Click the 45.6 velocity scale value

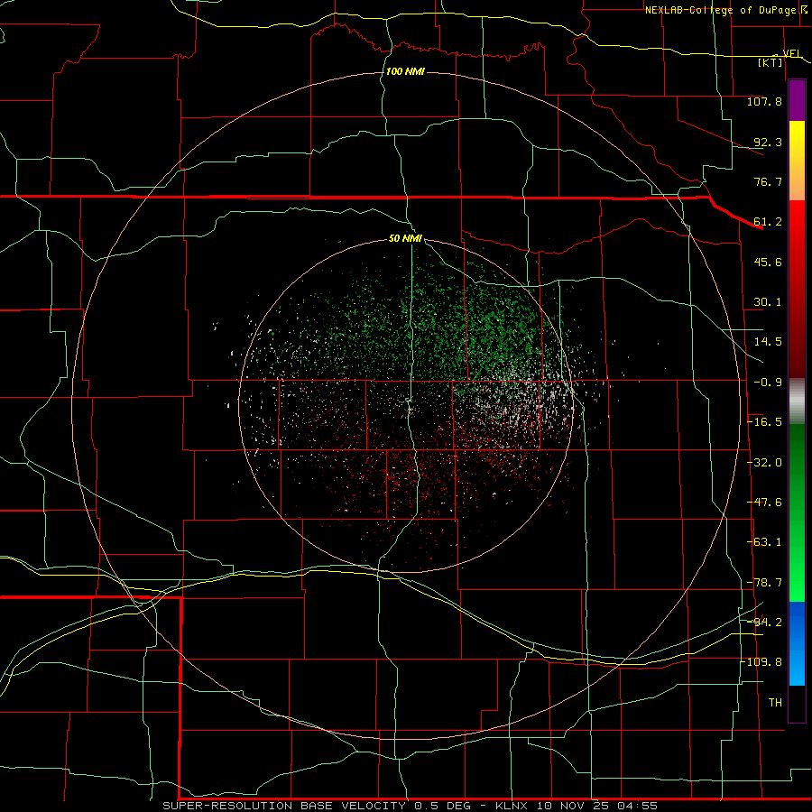[768, 262]
